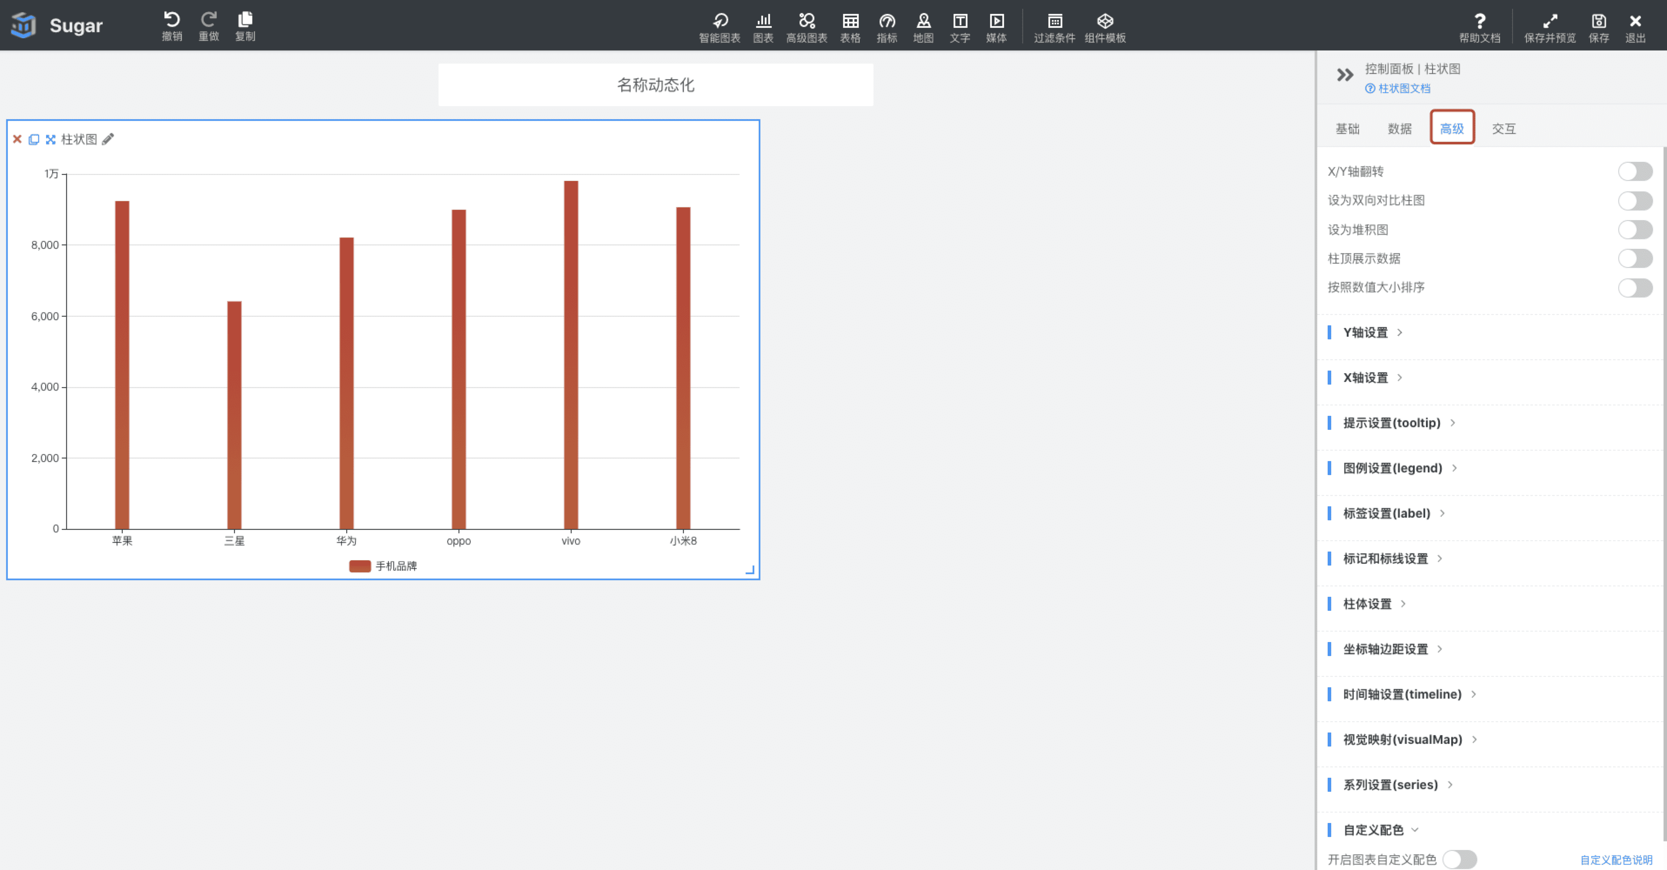Screen dimensions: 1667x870
Task: Click the 华为 bar in chart
Action: coord(347,383)
